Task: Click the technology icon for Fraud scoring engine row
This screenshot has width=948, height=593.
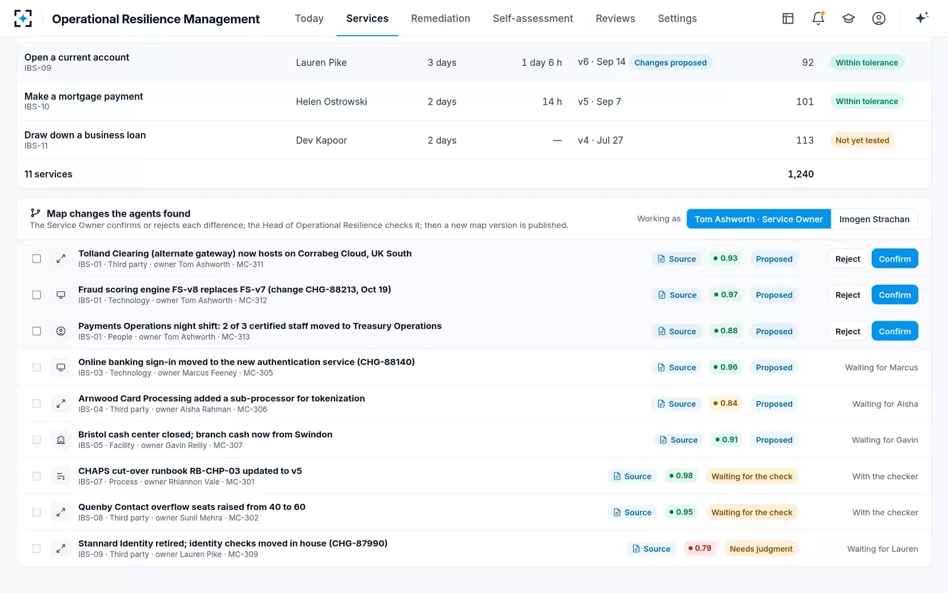Action: tap(61, 295)
